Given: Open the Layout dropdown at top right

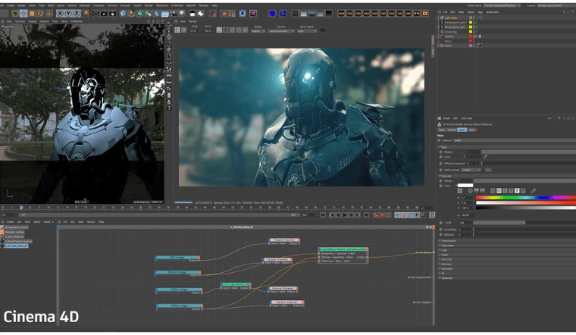Looking at the screenshot, I should click(556, 5).
